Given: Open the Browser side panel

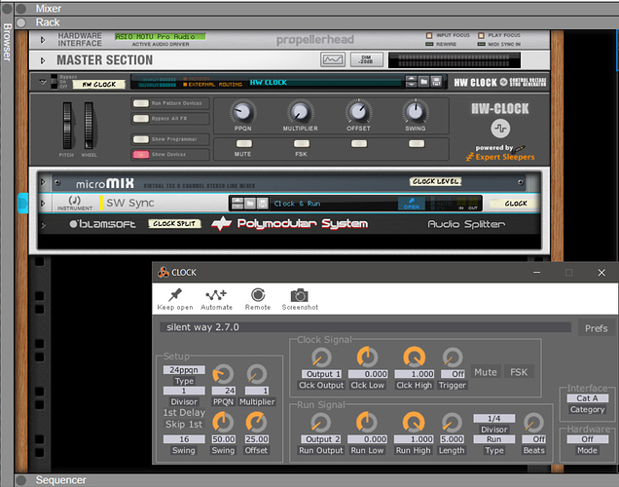Looking at the screenshot, I should click(7, 42).
